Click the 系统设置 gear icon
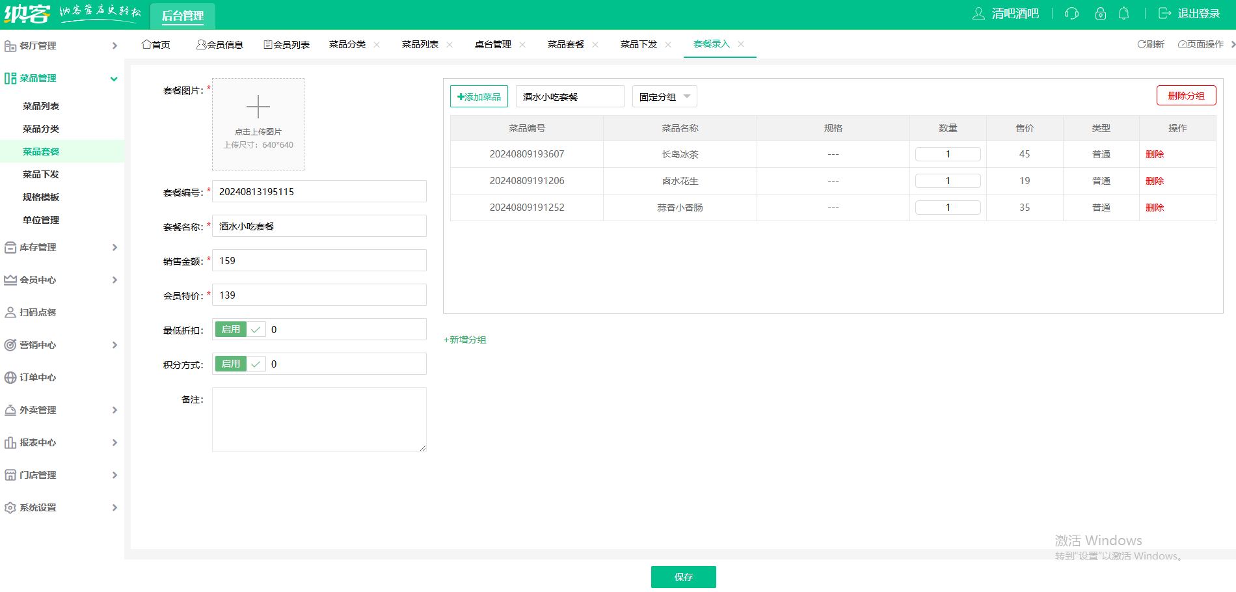 click(x=10, y=507)
